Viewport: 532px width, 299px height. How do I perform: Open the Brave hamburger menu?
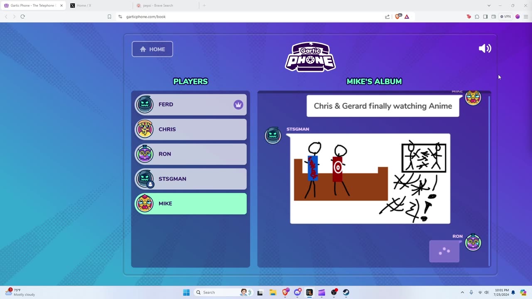(526, 17)
